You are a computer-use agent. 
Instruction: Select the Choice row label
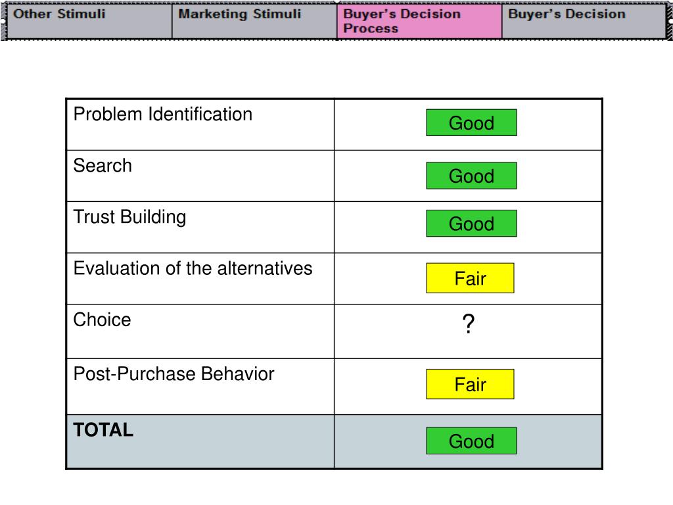click(x=102, y=320)
